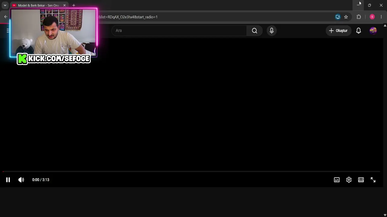
Task: Open Chrome three-dot menu
Action: [381, 17]
